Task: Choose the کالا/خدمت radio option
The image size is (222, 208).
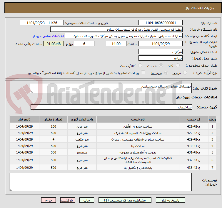Action: tap(140, 65)
